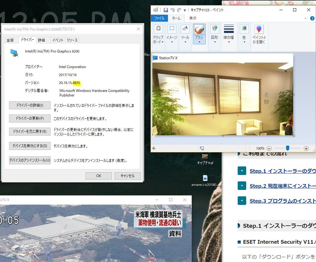Close the Intel Graphics properties dialog
The width and height of the screenshot is (316, 262).
coord(138,29)
